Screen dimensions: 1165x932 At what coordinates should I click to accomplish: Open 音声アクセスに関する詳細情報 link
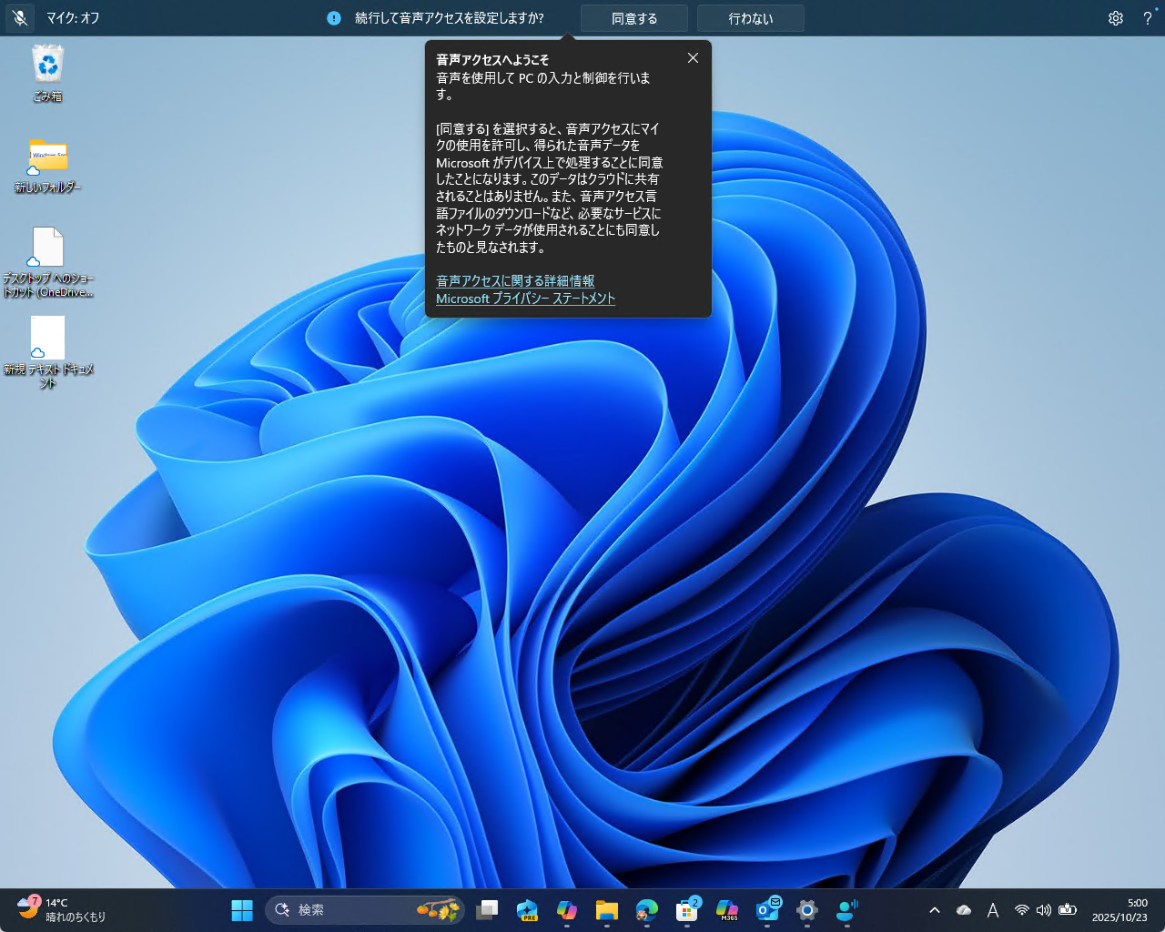515,281
